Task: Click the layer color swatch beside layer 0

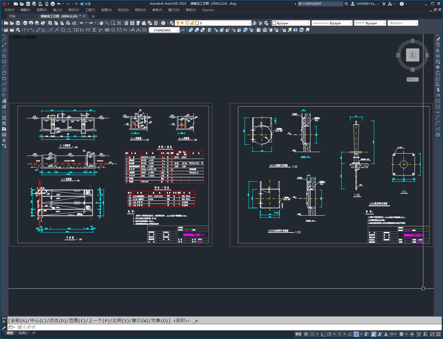Action: (x=197, y=23)
